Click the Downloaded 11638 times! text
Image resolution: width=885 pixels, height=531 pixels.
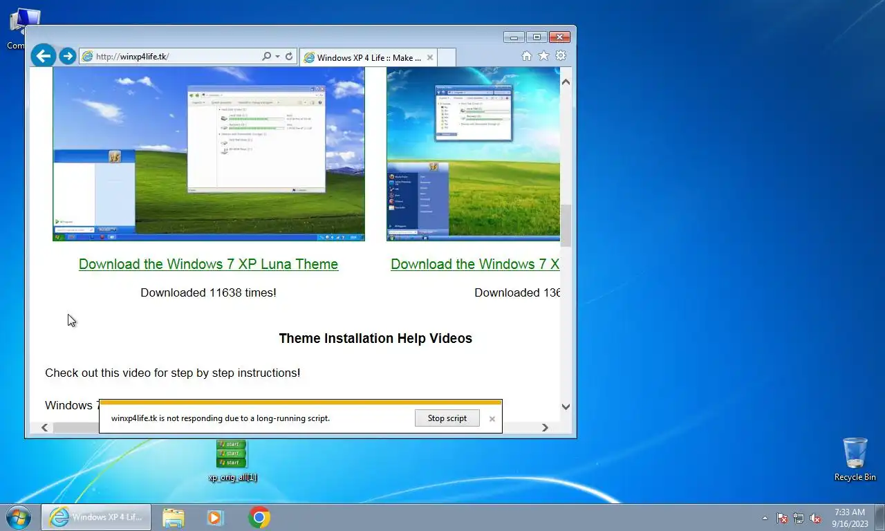208,292
